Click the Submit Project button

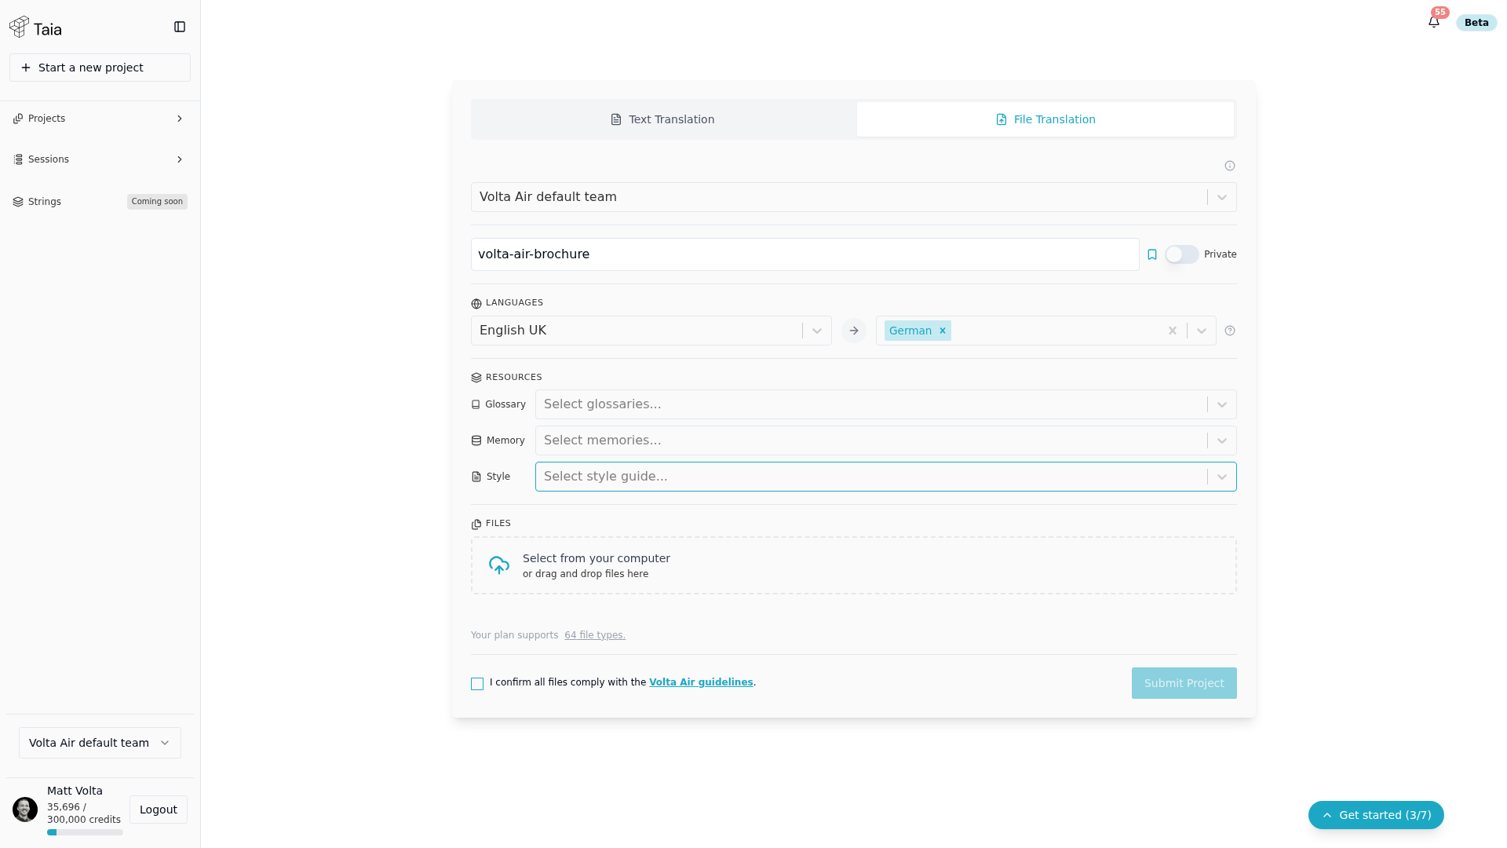(x=1184, y=683)
